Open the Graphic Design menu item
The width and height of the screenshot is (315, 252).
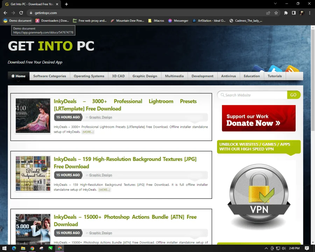point(145,76)
